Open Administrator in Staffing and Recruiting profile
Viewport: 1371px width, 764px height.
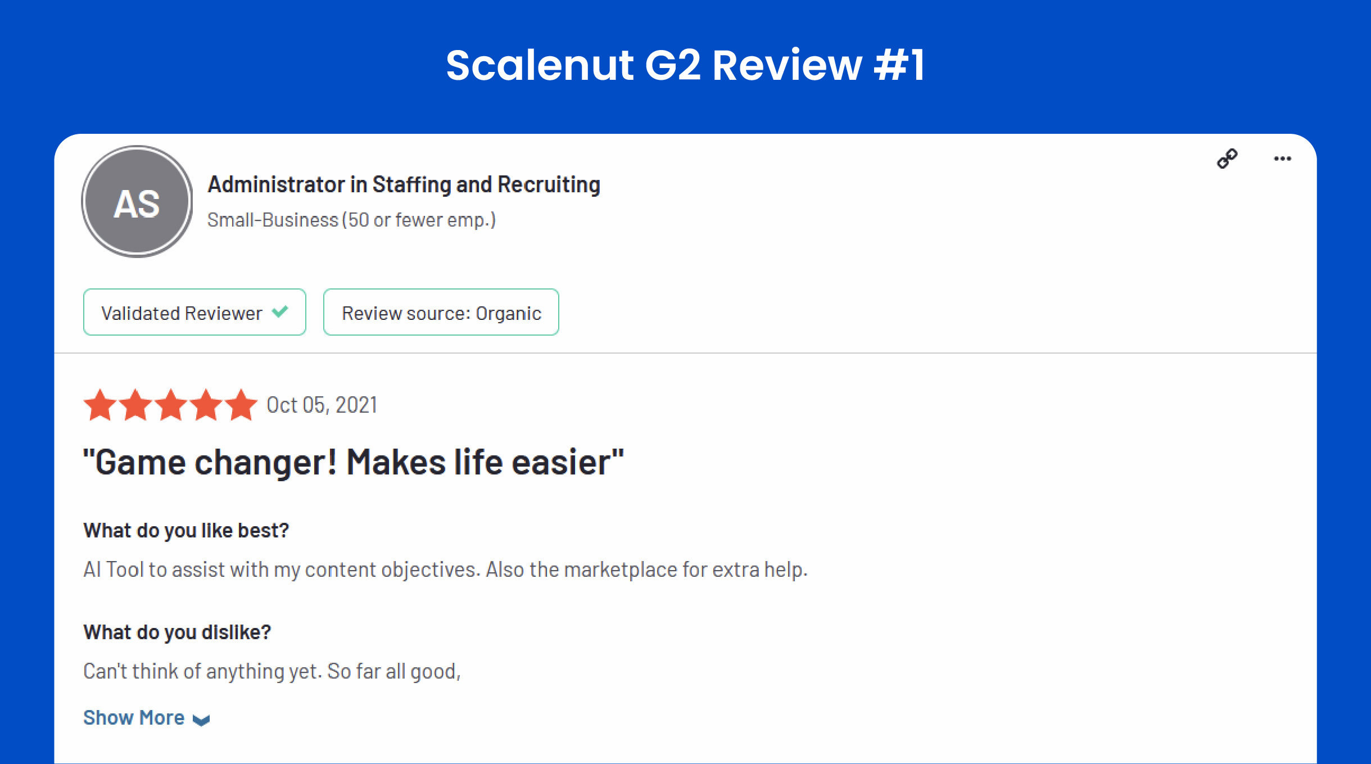(404, 184)
